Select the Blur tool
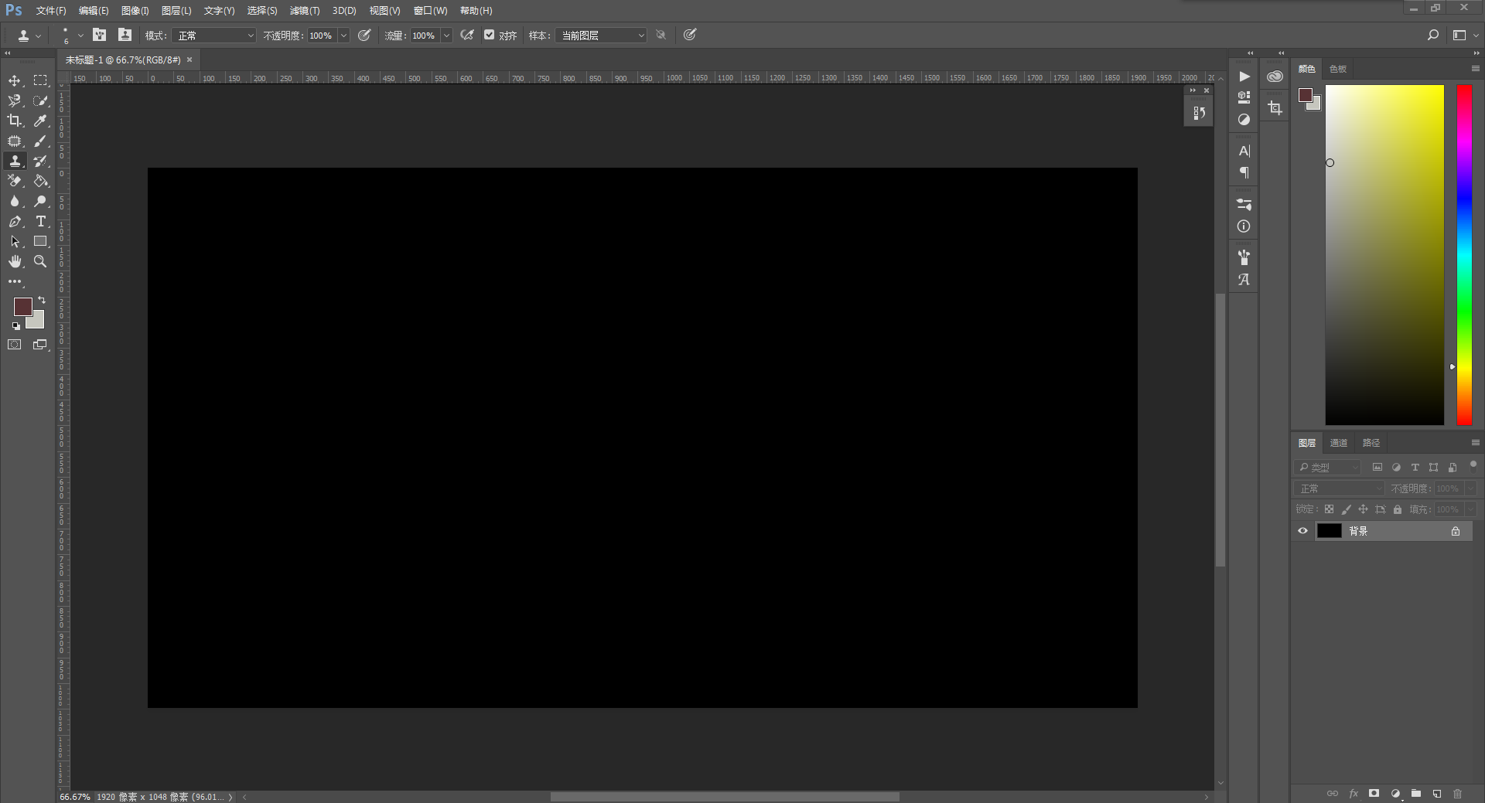The width and height of the screenshot is (1485, 803). (15, 201)
